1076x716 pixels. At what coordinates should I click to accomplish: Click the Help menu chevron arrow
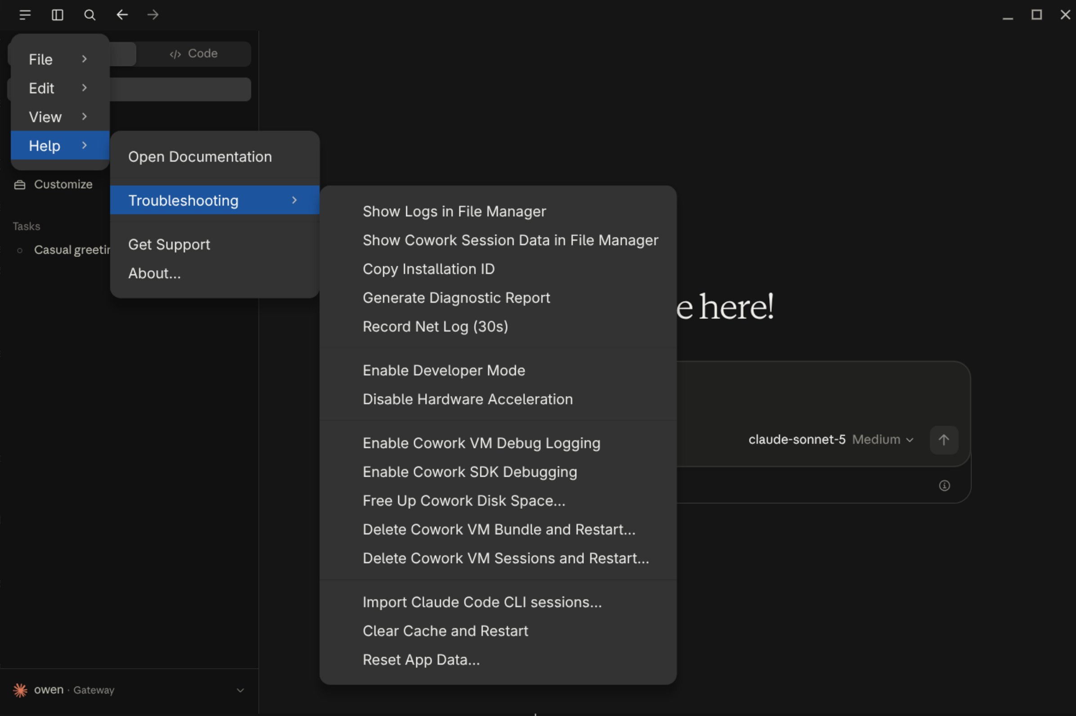point(85,145)
